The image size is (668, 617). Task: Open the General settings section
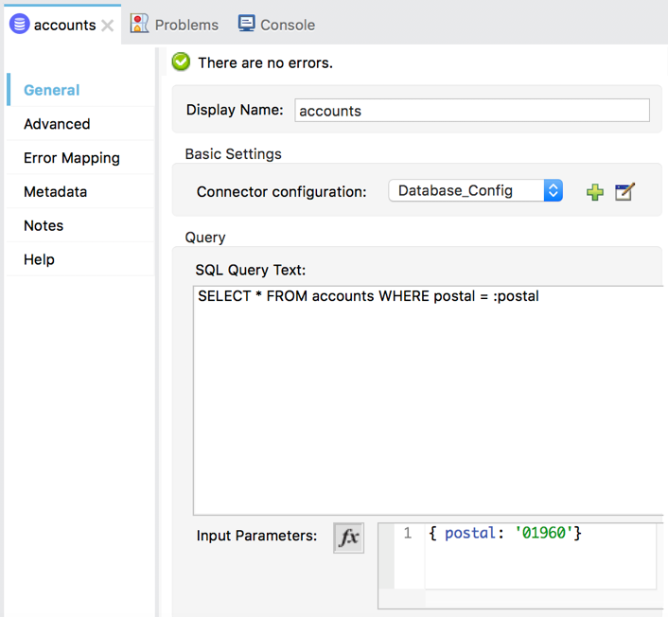81,90
